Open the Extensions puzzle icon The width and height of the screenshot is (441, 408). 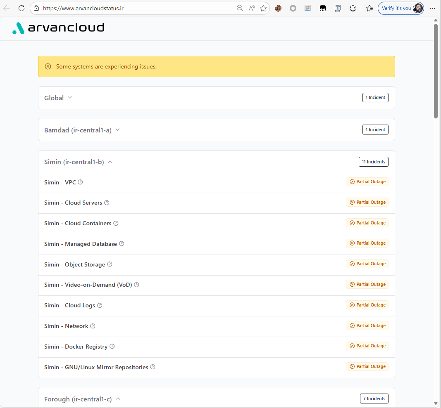[353, 8]
